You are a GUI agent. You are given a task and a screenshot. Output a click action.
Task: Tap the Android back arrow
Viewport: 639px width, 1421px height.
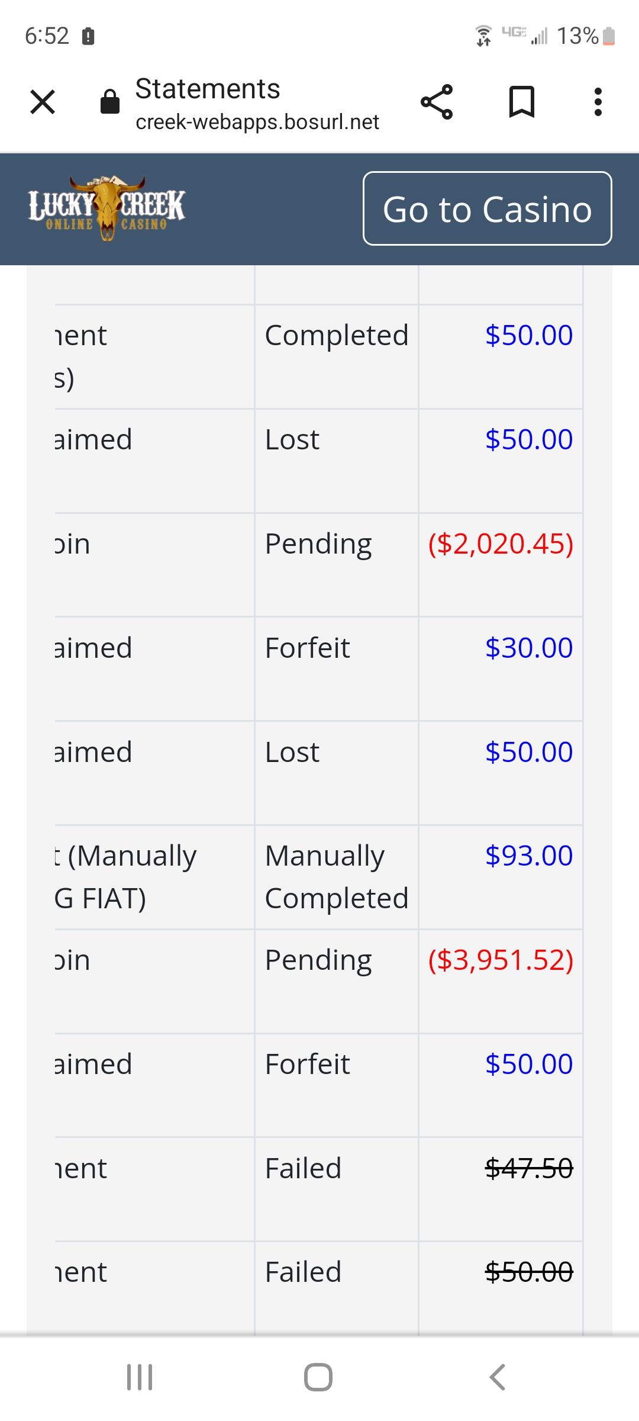point(498,1377)
